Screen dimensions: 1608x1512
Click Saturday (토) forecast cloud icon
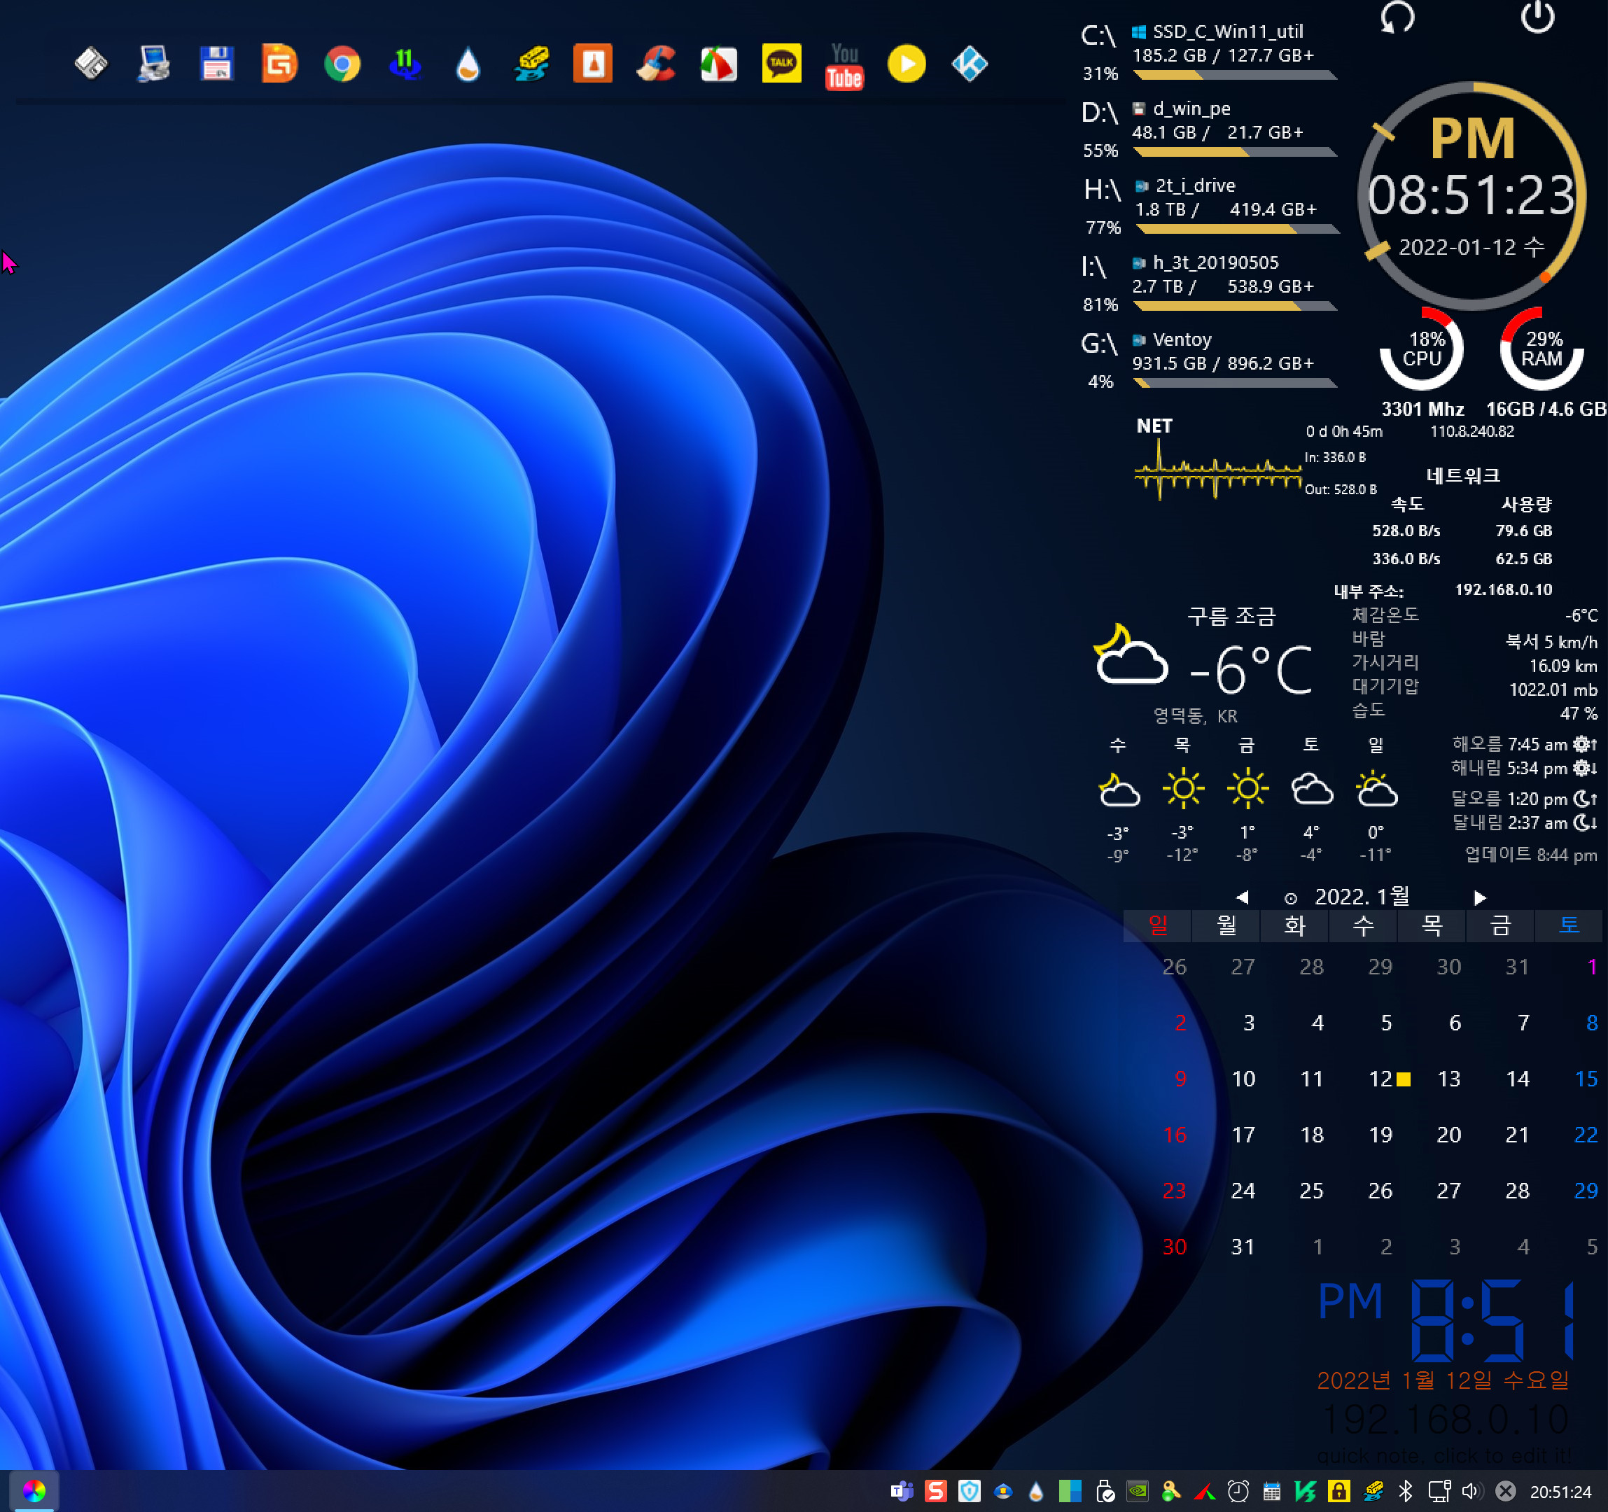tap(1311, 789)
